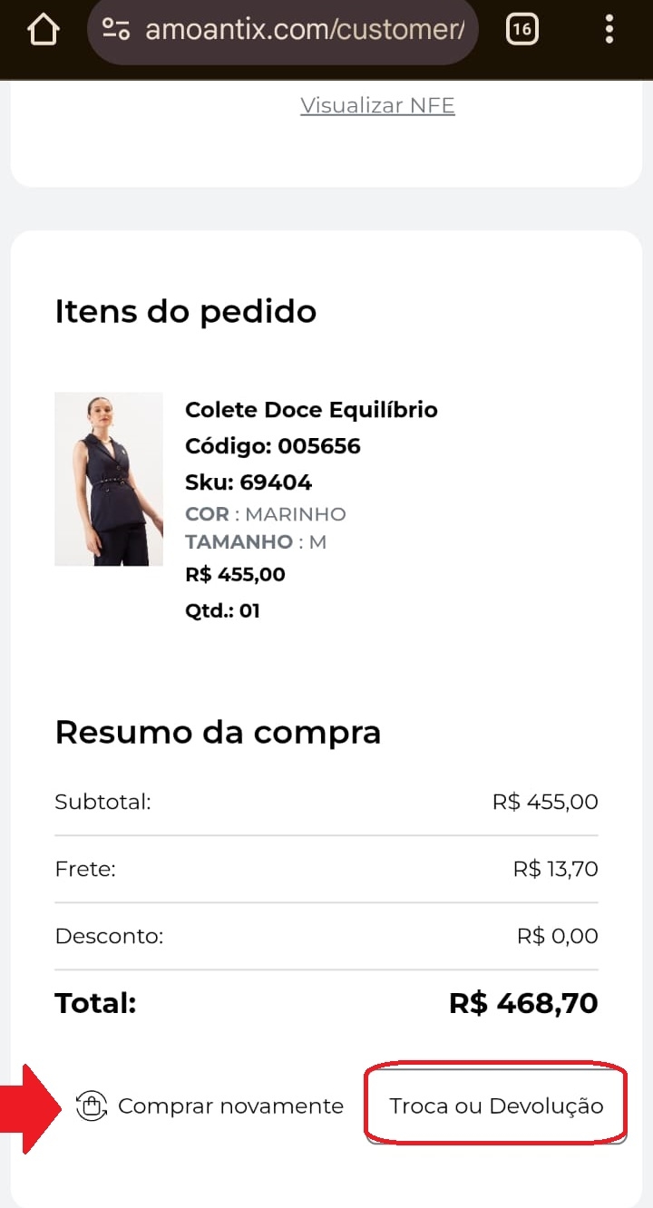Image resolution: width=653 pixels, height=1208 pixels.
Task: Click the Sku: 69404 text
Action: [x=248, y=482]
